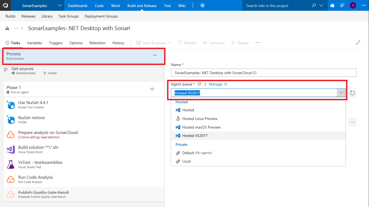369x207 pixels.
Task: Open the Library page
Action: pyautogui.click(x=47, y=16)
